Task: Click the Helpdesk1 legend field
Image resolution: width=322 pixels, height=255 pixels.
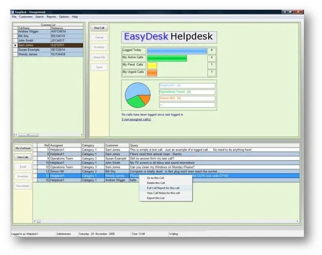Action: pos(187,86)
